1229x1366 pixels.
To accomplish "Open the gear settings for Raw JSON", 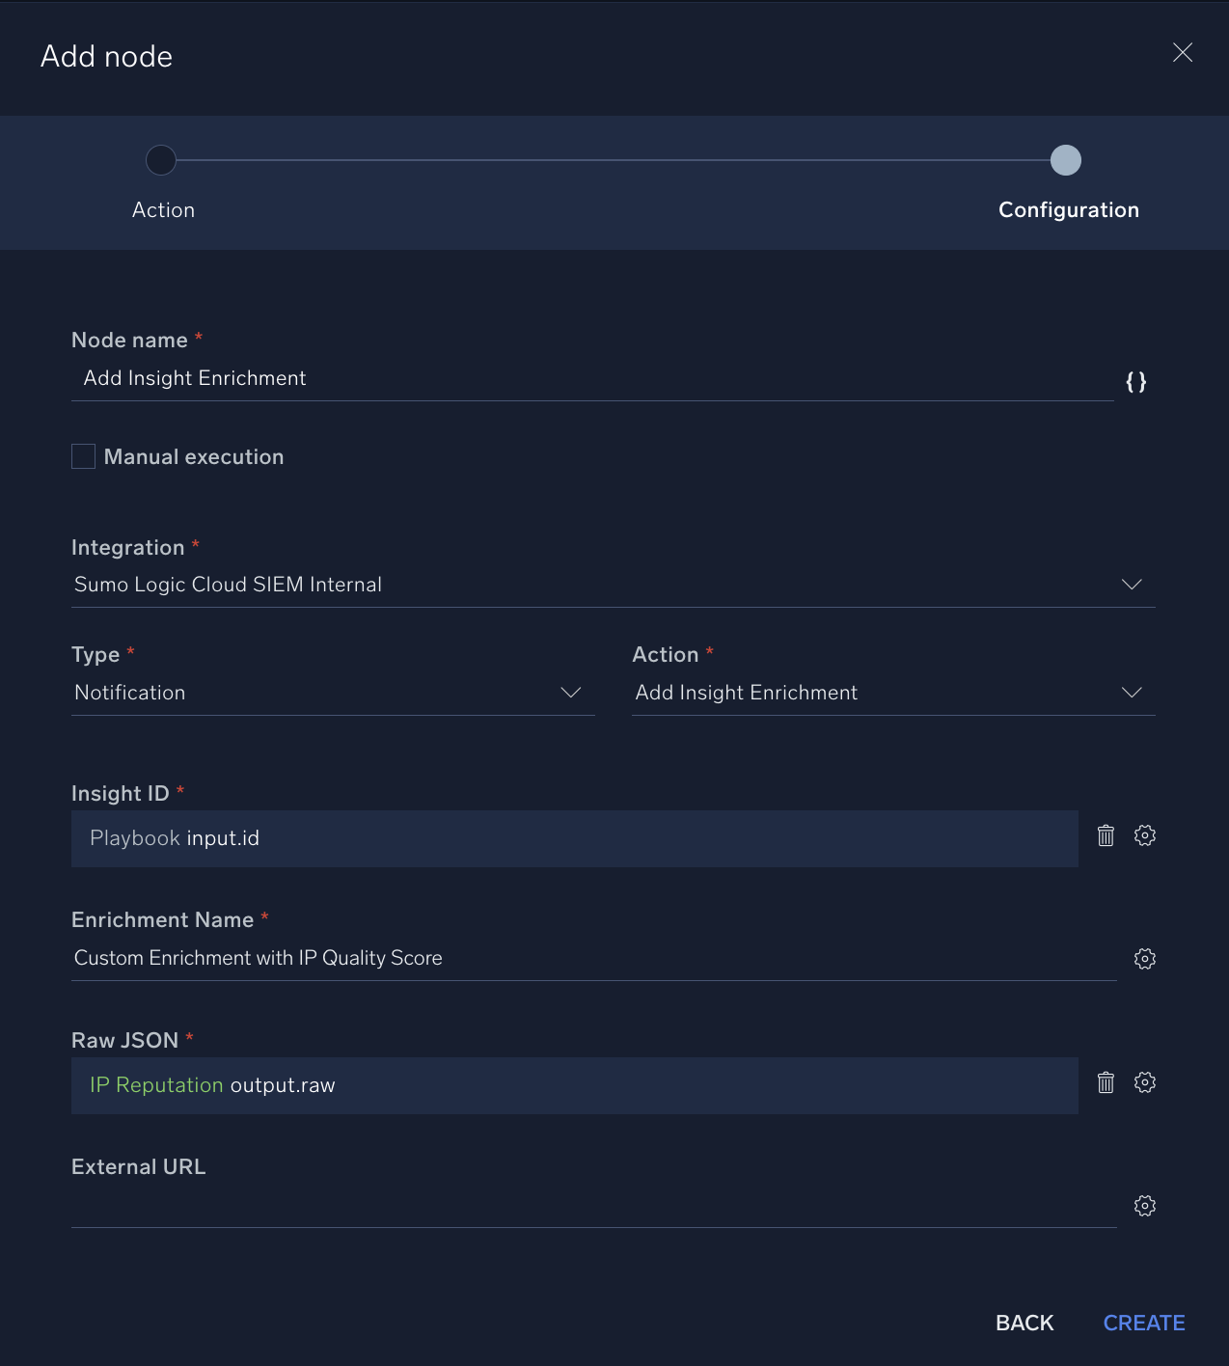I will [1145, 1082].
